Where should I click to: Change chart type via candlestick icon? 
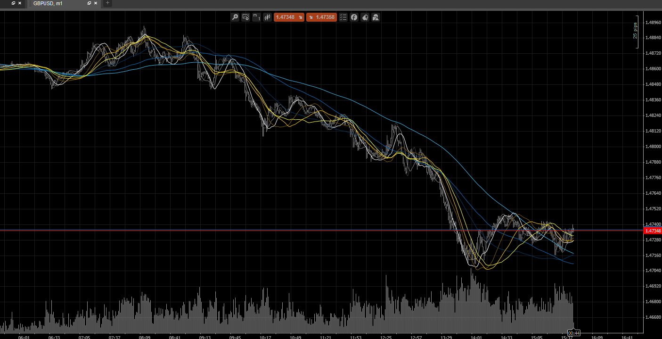click(267, 17)
